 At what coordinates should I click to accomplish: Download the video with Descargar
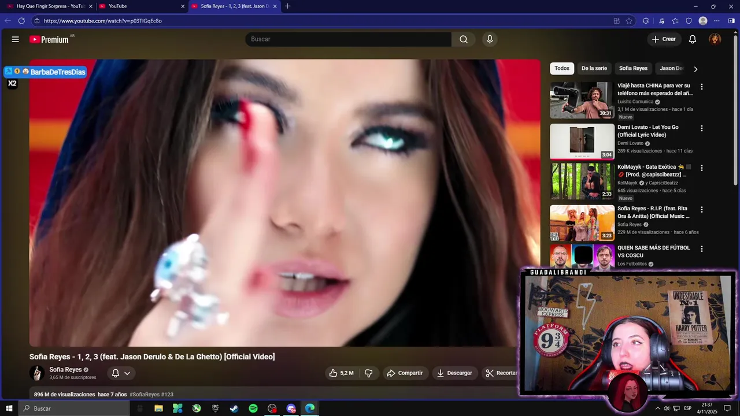[454, 373]
